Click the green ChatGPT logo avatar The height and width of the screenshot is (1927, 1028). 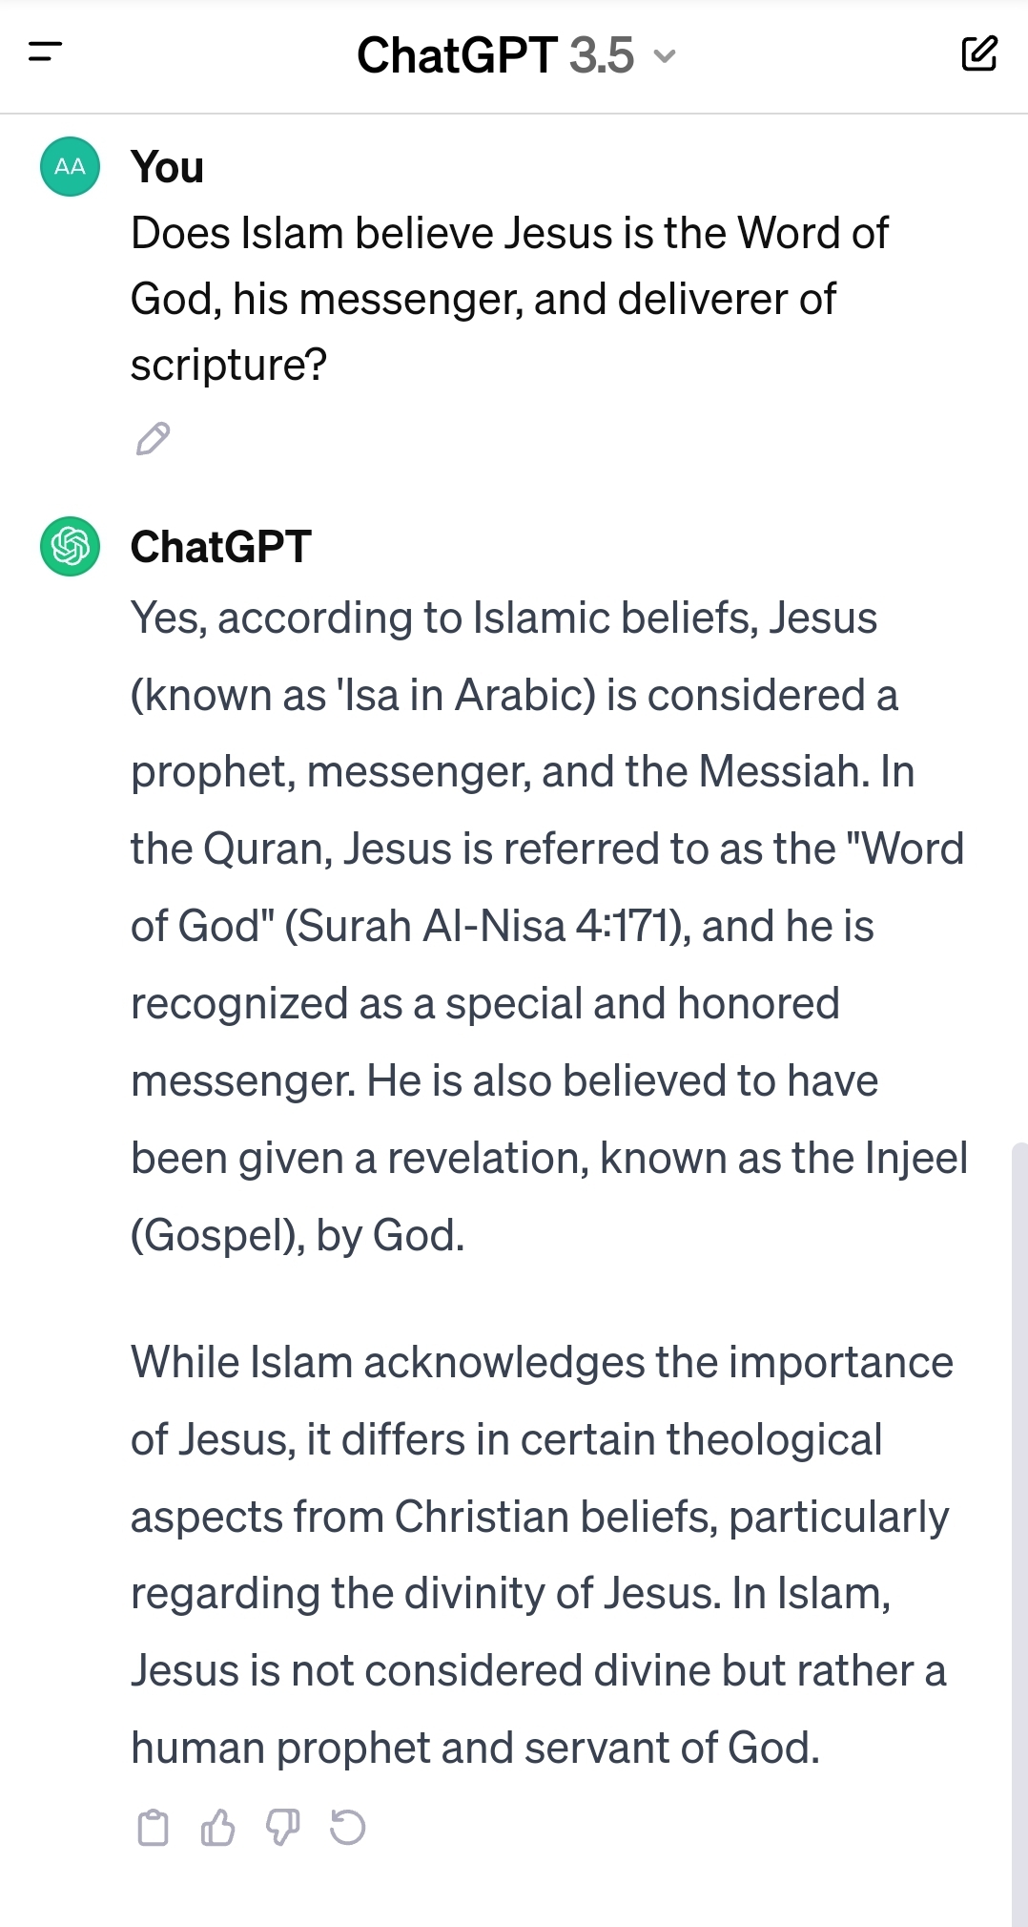click(x=70, y=546)
